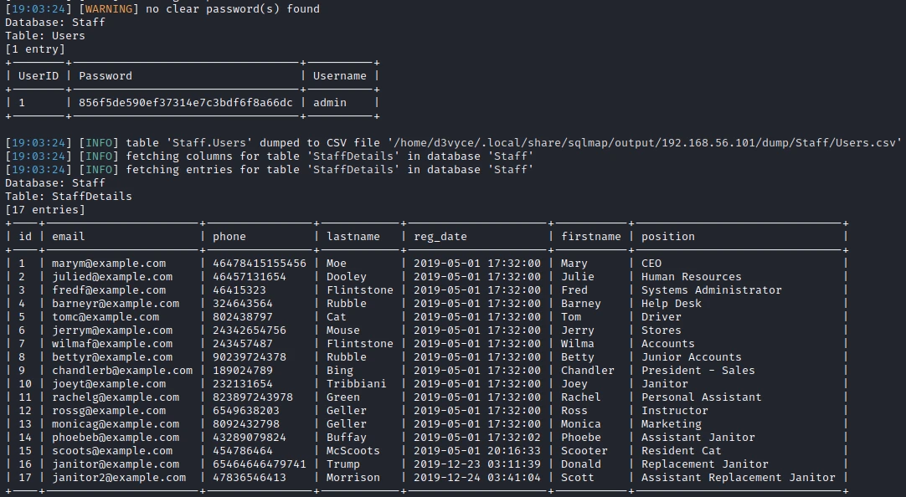
Task: Click the '[17 entries]' count line
Action: (x=45, y=210)
